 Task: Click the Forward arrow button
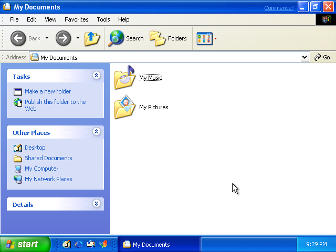63,38
